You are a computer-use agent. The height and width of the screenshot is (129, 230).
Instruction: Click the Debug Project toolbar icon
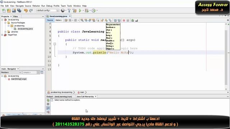tap(86, 10)
